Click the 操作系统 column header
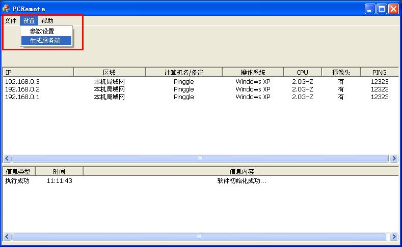Viewport: 402px width, 247px height. (x=253, y=72)
